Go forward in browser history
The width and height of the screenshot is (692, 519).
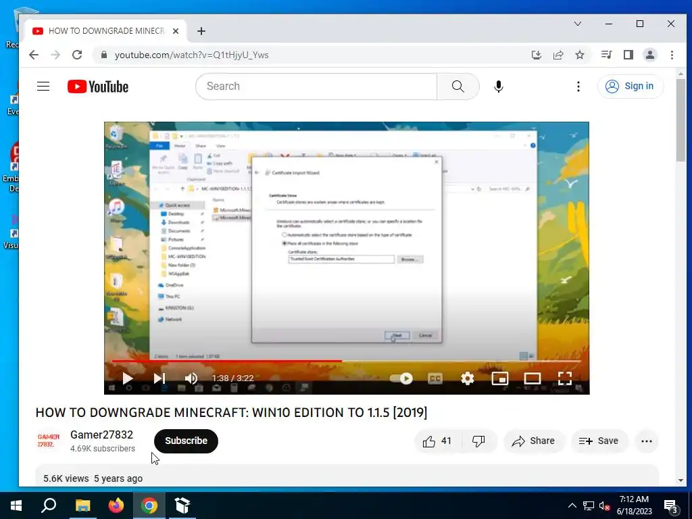[55, 55]
